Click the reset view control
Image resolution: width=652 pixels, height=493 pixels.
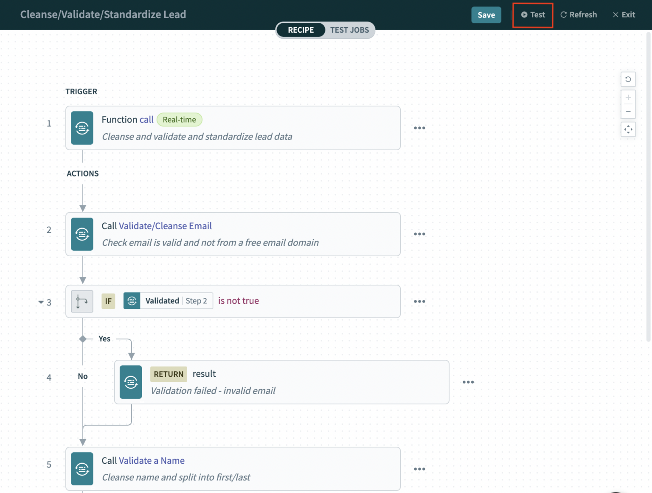pos(628,79)
